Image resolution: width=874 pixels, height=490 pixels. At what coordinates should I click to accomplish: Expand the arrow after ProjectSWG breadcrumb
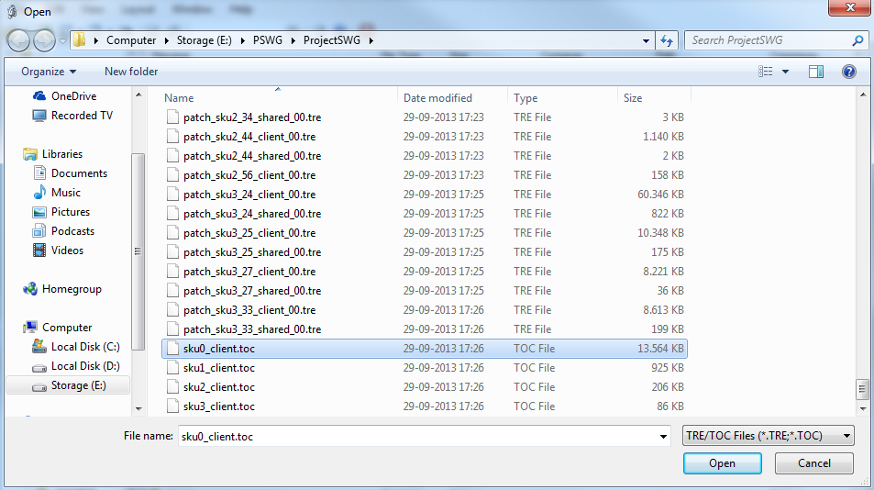(x=371, y=40)
